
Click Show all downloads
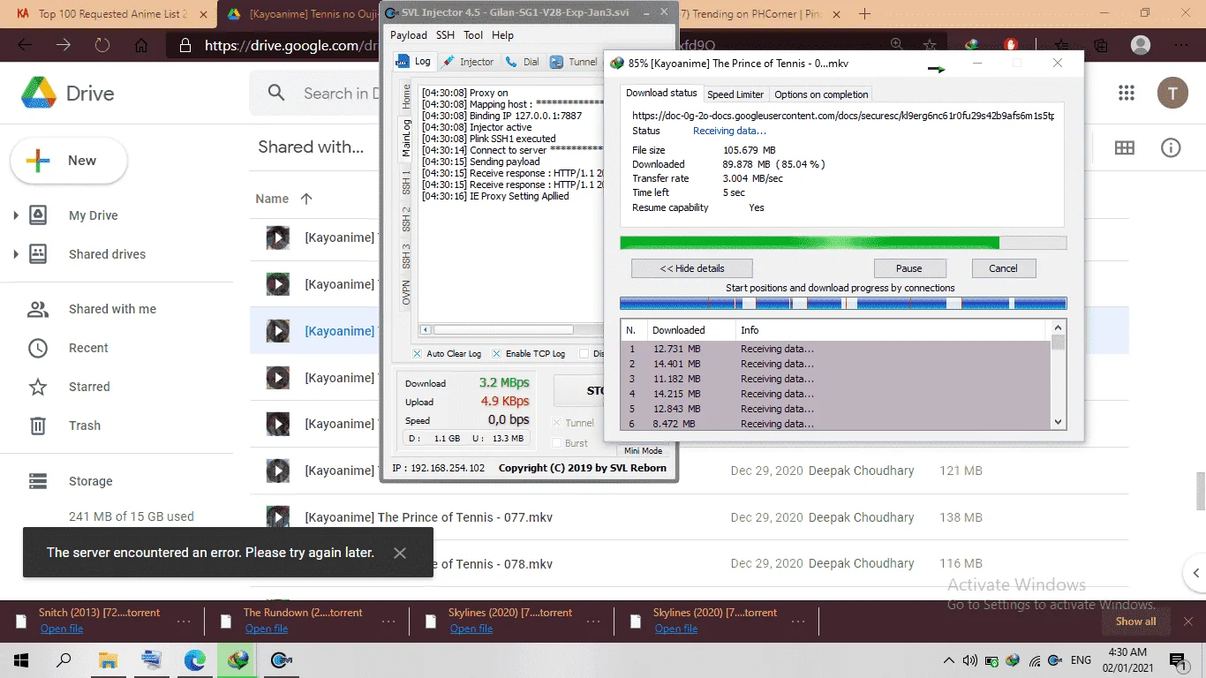[1135, 621]
